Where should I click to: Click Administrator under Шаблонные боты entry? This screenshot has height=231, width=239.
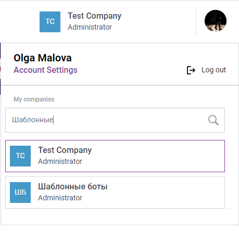(x=60, y=198)
